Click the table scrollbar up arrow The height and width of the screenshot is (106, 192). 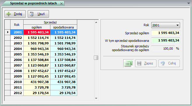tap(96, 22)
